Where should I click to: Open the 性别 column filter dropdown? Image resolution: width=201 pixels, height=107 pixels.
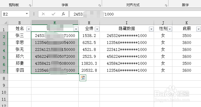(x=170, y=29)
